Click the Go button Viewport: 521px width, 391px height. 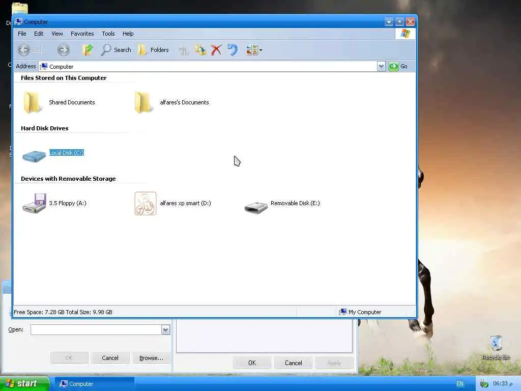[x=398, y=66]
